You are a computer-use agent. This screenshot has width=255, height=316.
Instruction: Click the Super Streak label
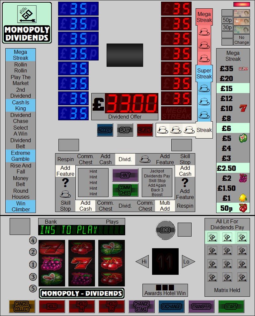pos(204,73)
